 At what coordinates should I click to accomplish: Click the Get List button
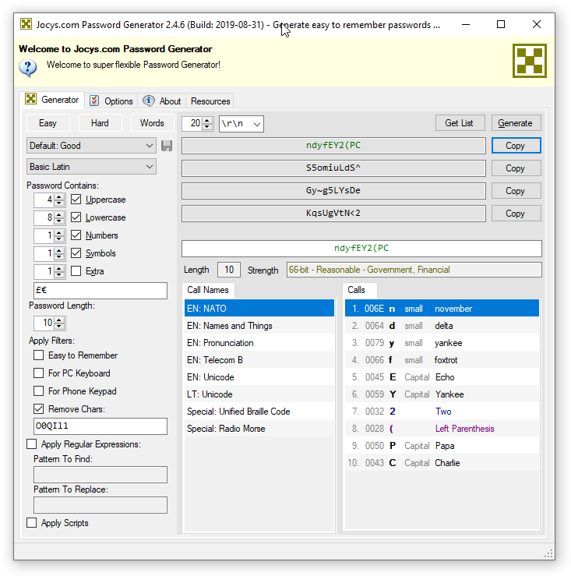point(460,123)
